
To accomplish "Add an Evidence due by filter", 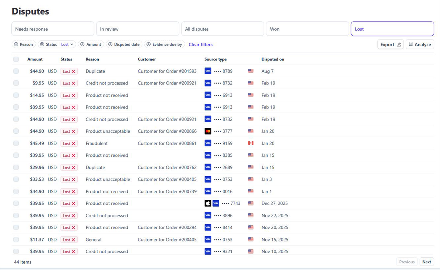I will 164,44.
